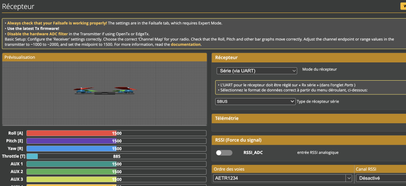Click the quadcopter model in the preview

pyautogui.click(x=105, y=90)
